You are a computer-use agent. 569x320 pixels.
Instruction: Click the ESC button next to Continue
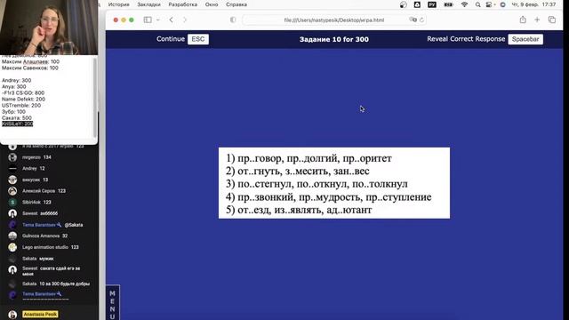tap(198, 39)
